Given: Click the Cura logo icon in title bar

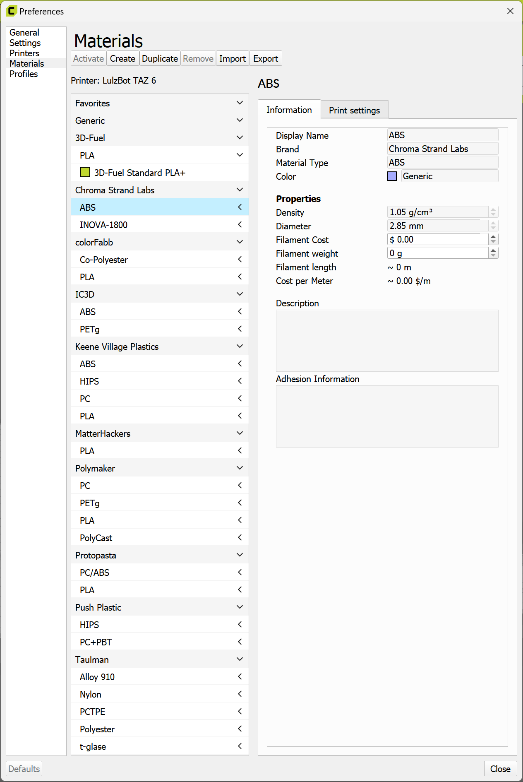Looking at the screenshot, I should coord(11,11).
